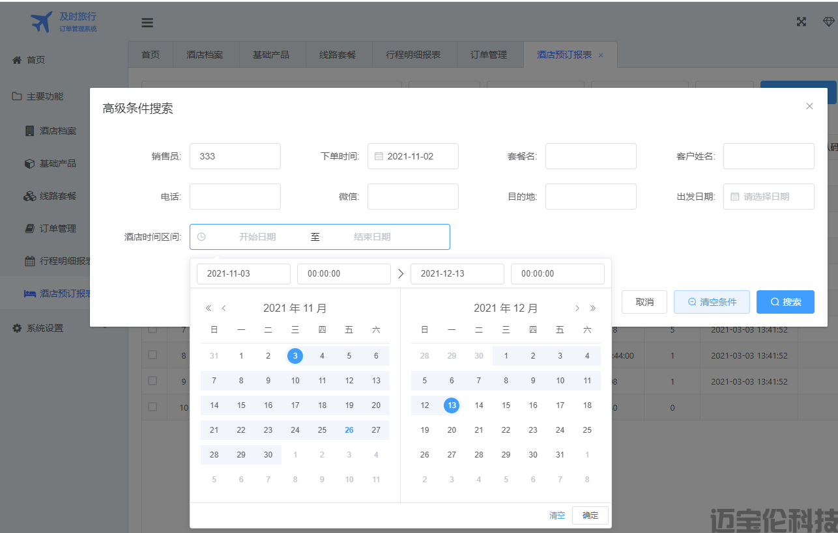
Task: Open the 出发日期 date picker
Action: point(769,197)
